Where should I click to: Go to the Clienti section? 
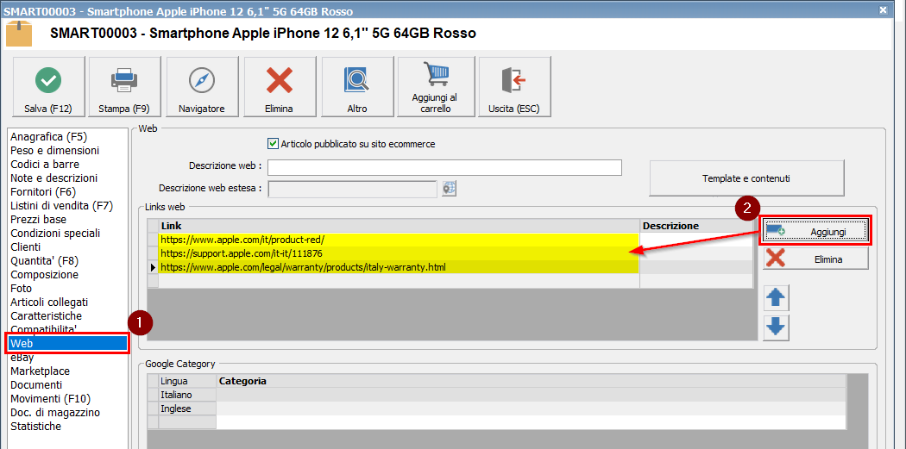click(x=25, y=247)
